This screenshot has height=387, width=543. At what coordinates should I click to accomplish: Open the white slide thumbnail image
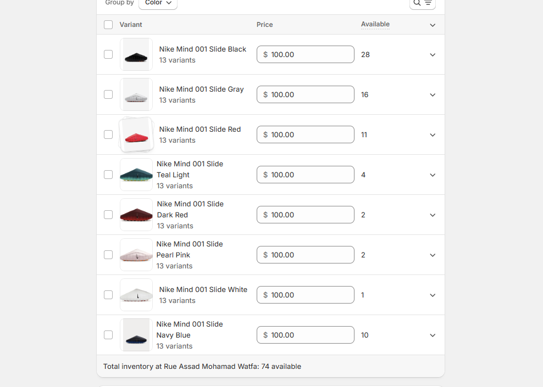136,295
